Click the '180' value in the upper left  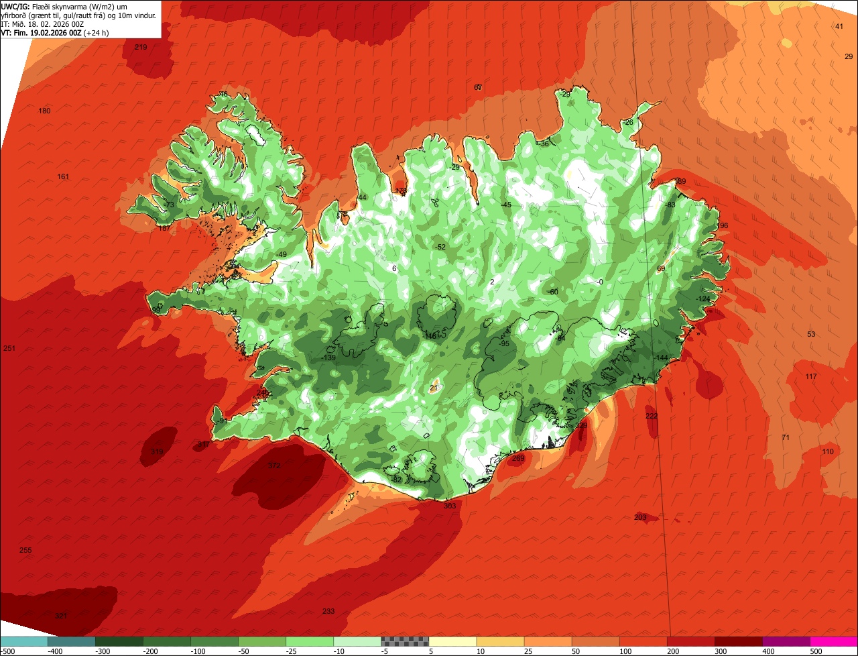44,111
